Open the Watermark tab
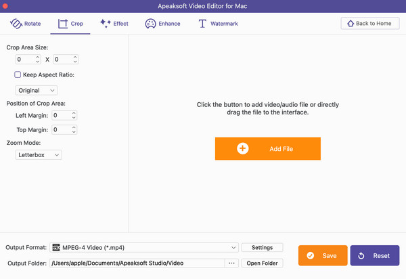The height and width of the screenshot is (279, 406). [x=218, y=24]
